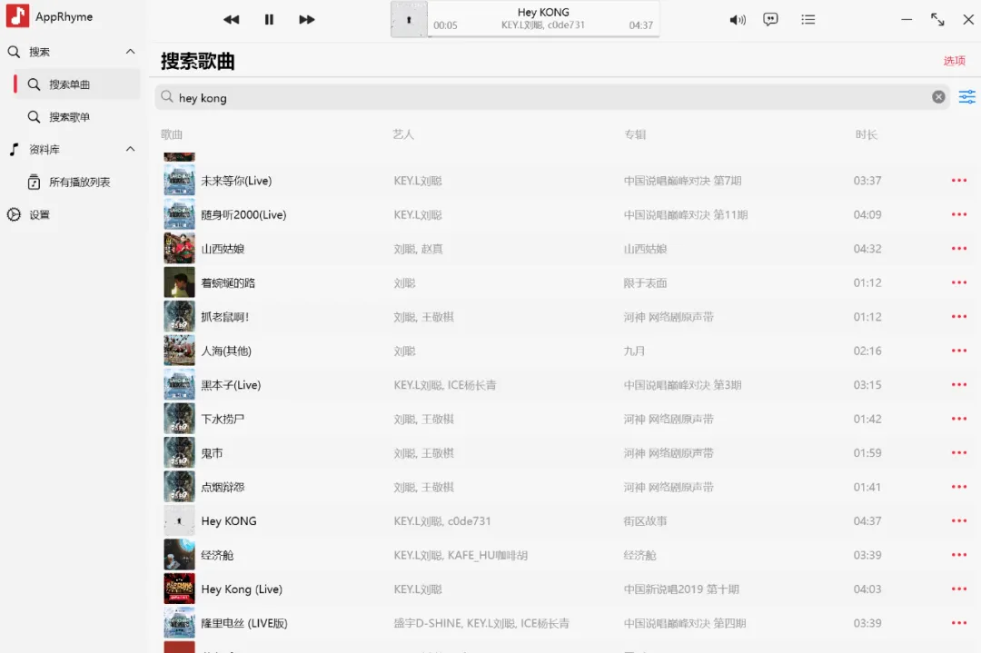This screenshot has width=981, height=653.
Task: Open search filter sliders icon
Action: tap(966, 97)
